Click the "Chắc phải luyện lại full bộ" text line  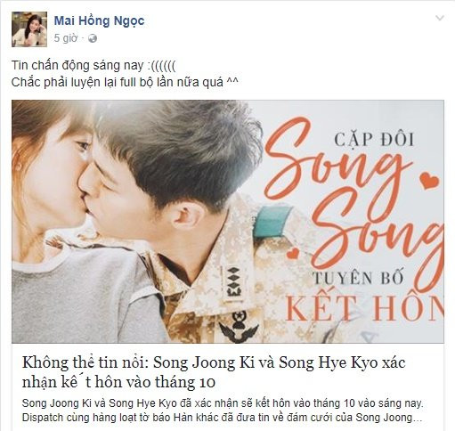point(125,82)
